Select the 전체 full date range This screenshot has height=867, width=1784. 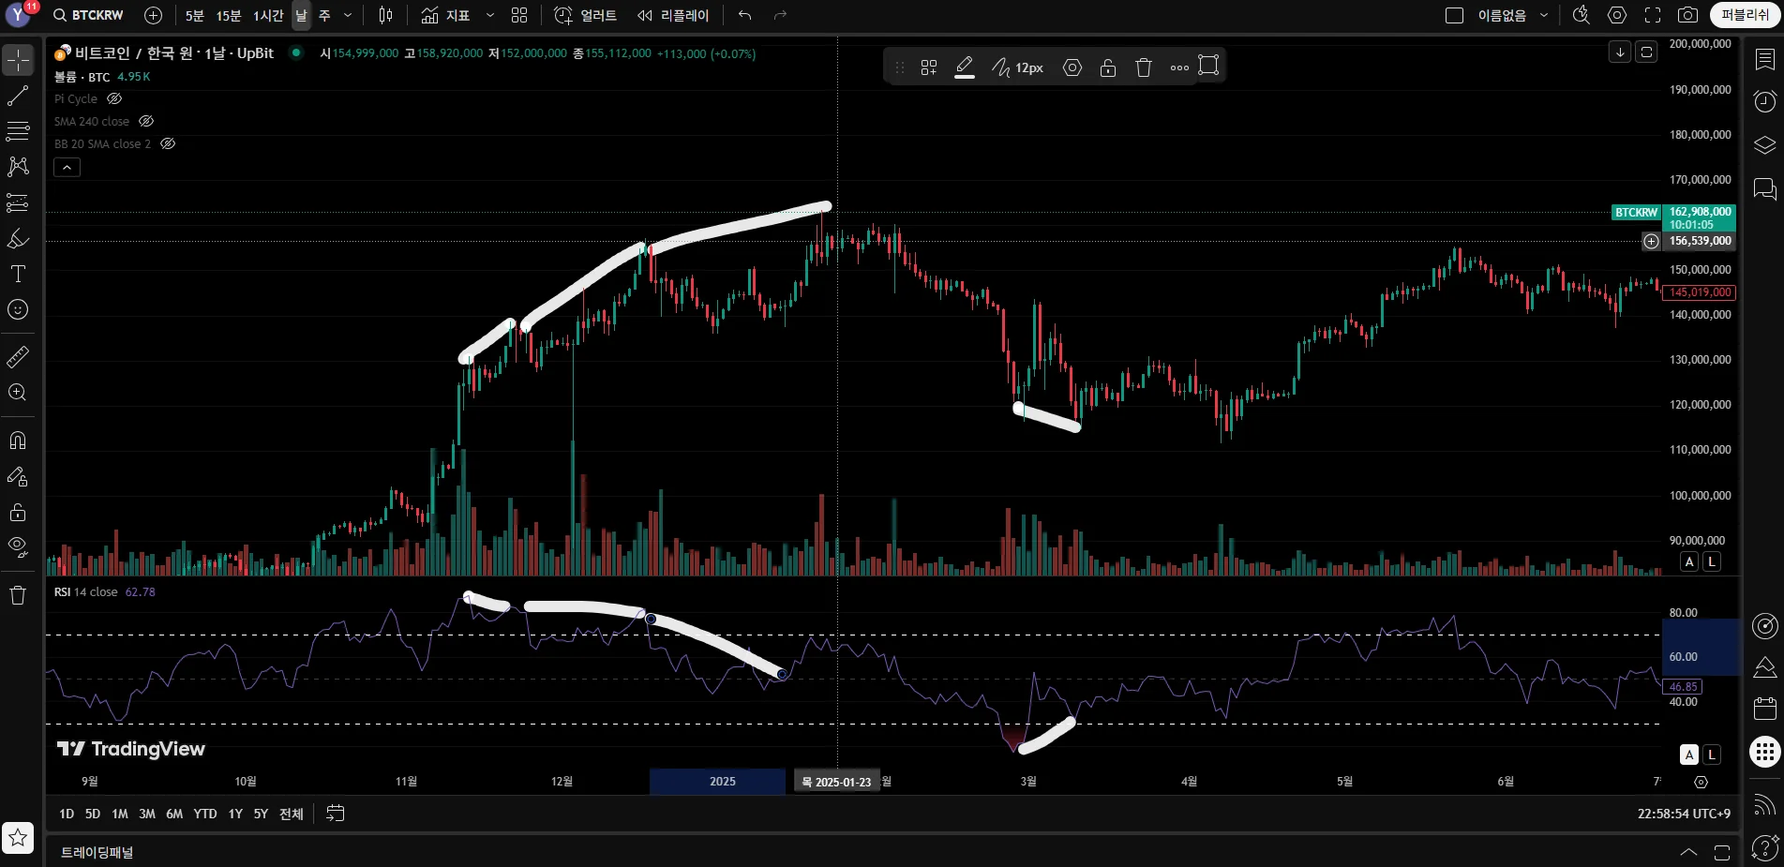pos(292,814)
